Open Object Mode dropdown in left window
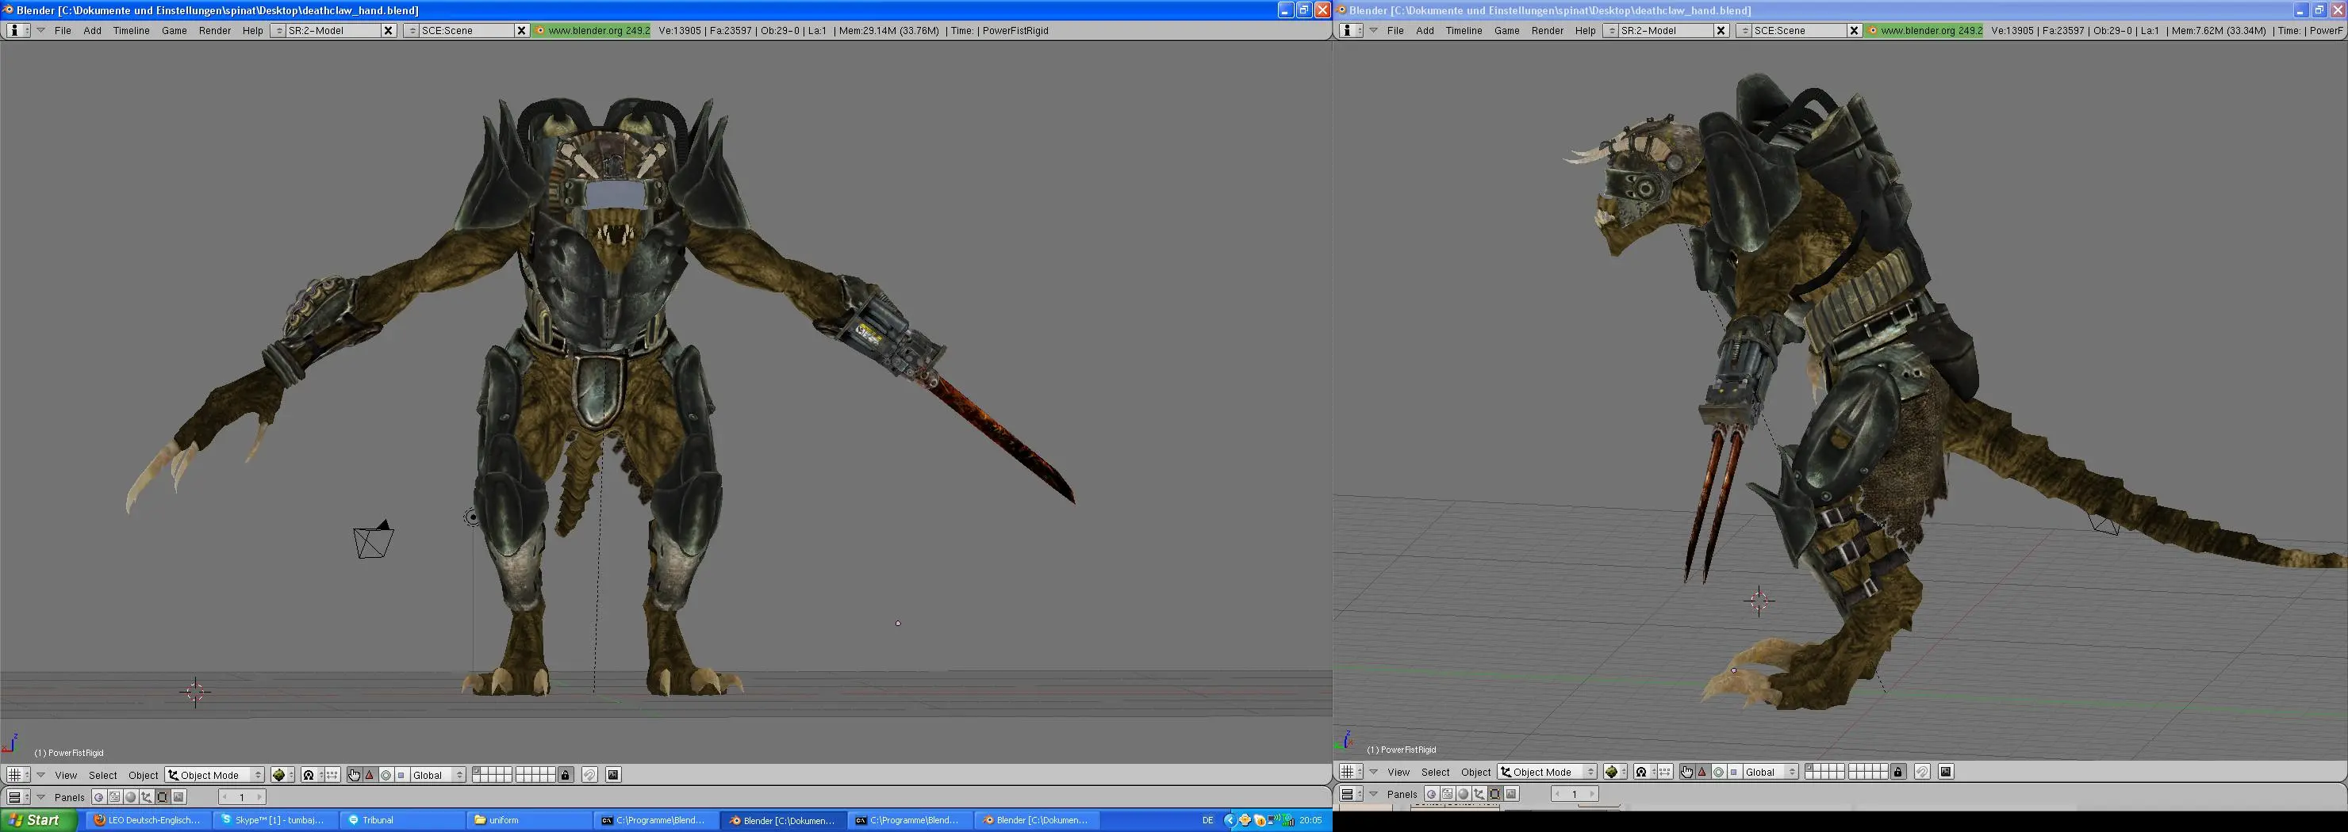The height and width of the screenshot is (832, 2348). 215,775
